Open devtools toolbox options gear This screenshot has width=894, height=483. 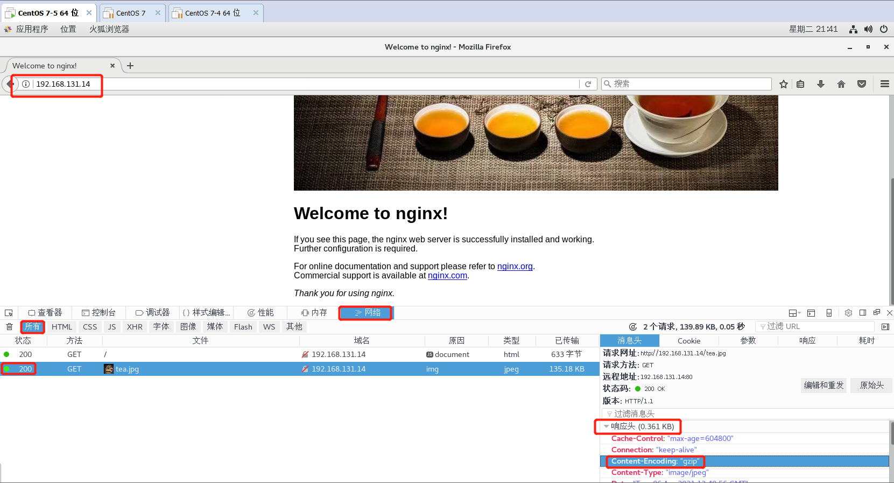click(x=848, y=313)
